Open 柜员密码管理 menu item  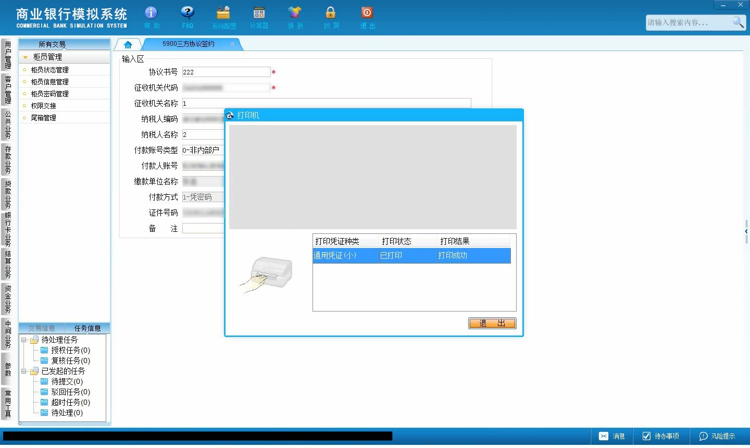click(49, 94)
